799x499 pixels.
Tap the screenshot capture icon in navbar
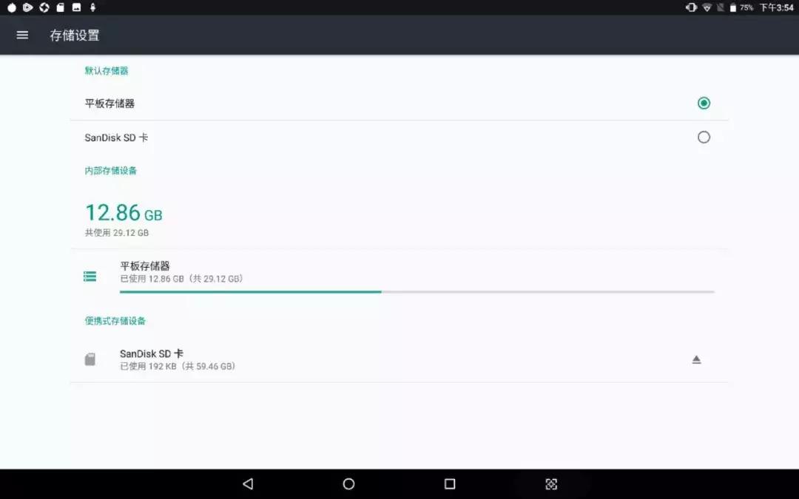coord(551,483)
